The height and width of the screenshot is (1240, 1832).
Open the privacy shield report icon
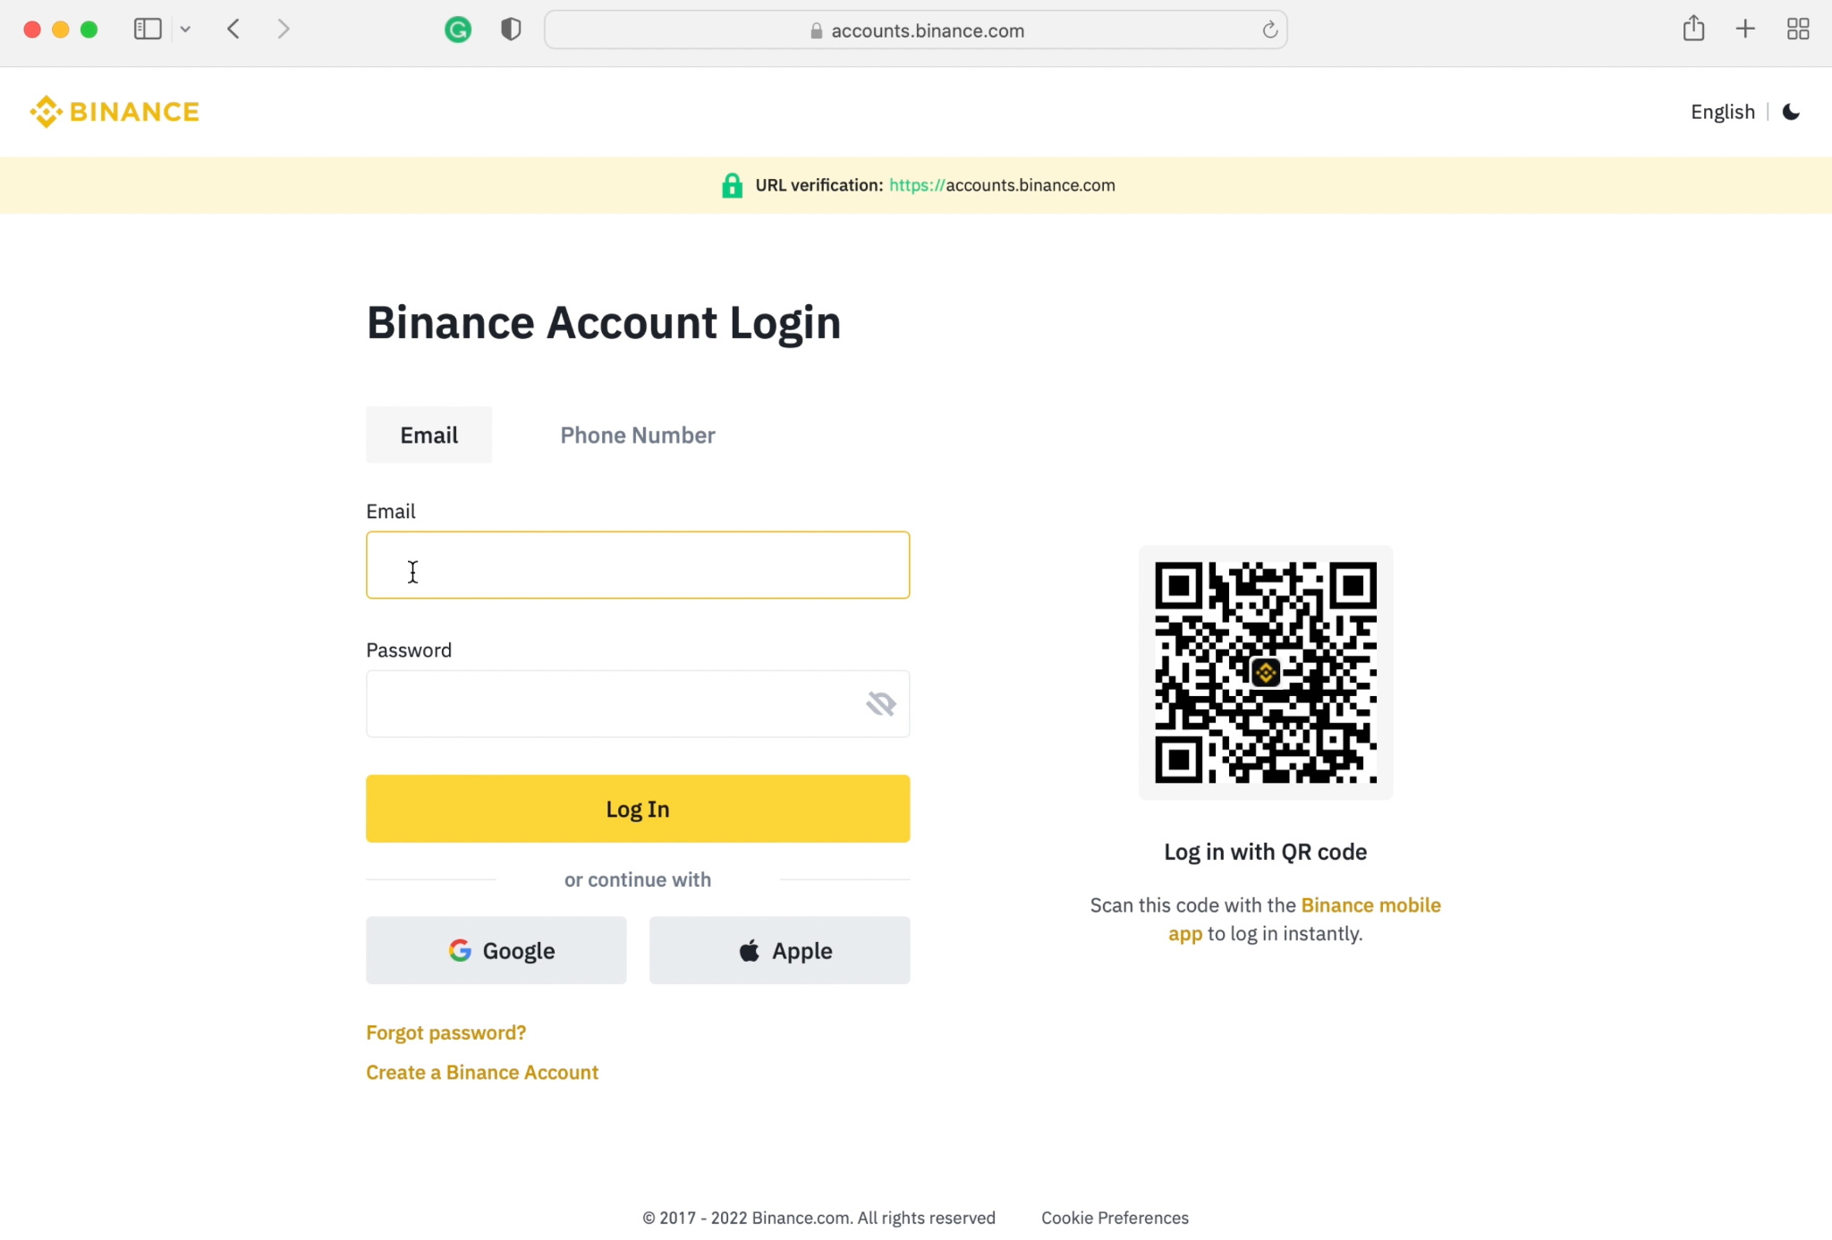(x=511, y=30)
